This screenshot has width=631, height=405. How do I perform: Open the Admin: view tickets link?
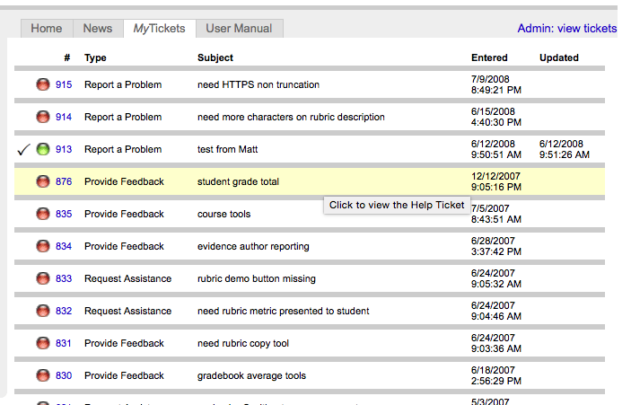point(566,28)
